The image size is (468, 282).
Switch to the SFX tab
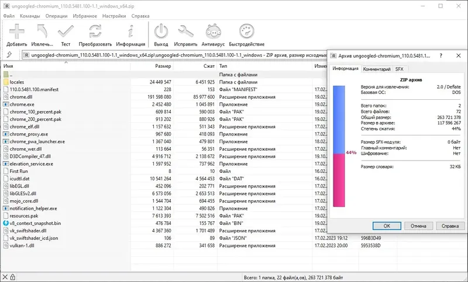[400, 69]
